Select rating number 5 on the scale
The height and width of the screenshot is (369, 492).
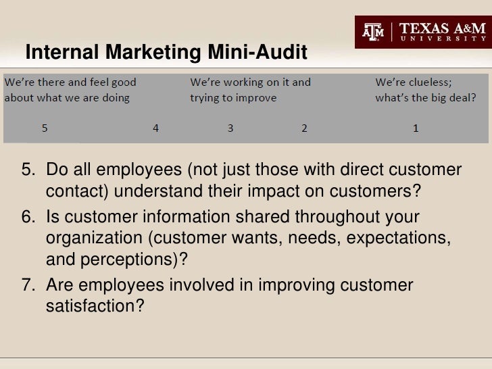[45, 128]
